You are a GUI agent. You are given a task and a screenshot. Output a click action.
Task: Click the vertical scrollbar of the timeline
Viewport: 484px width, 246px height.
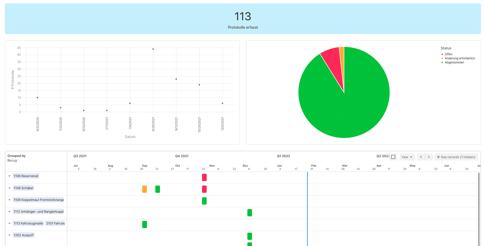pos(479,209)
